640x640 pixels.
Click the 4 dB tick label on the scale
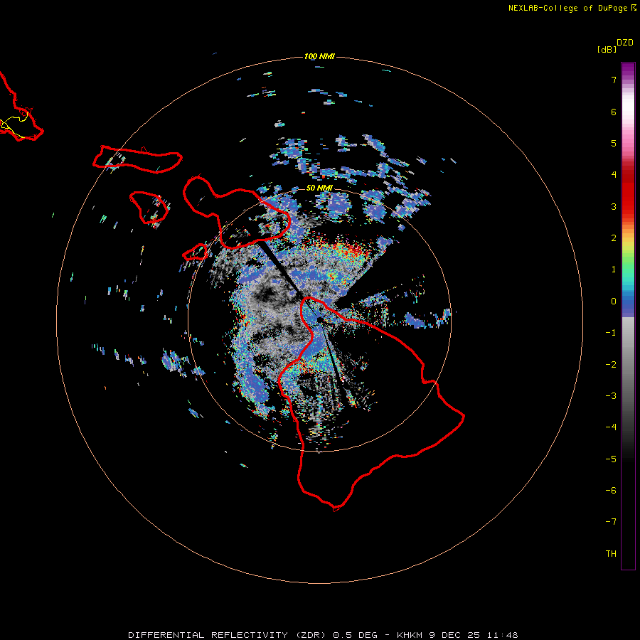point(614,175)
